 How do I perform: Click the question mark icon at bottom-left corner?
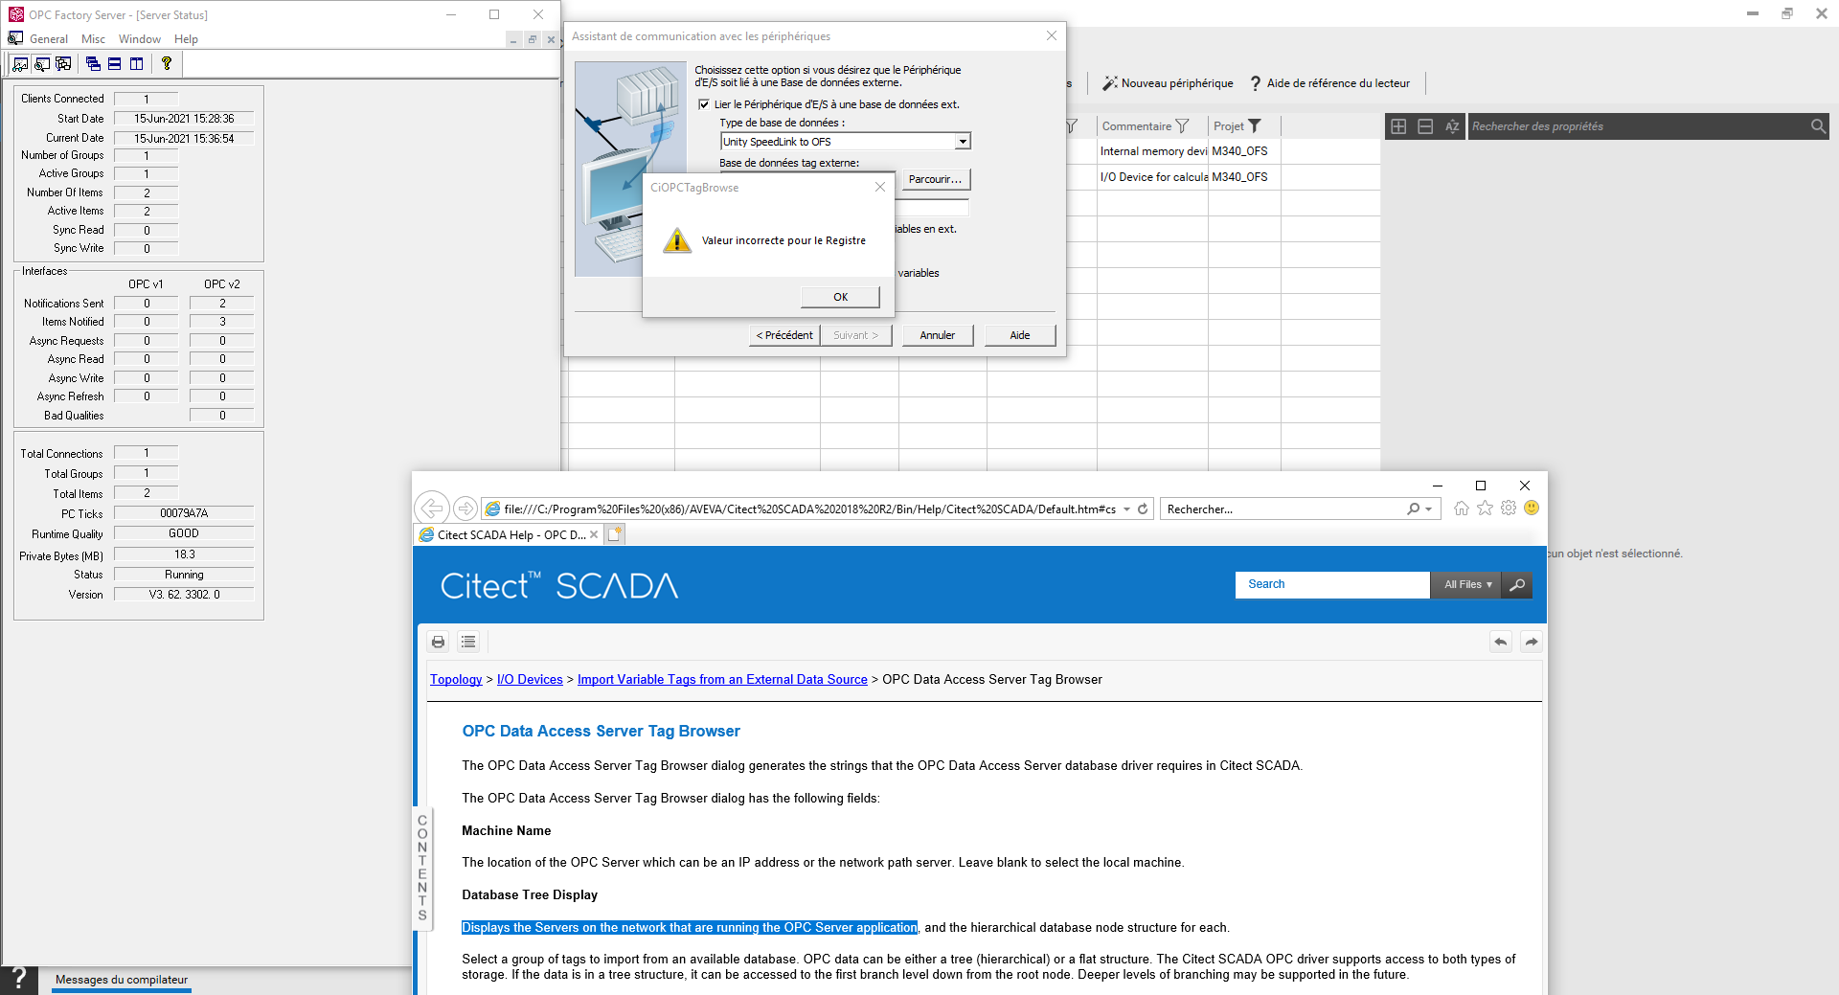[18, 981]
